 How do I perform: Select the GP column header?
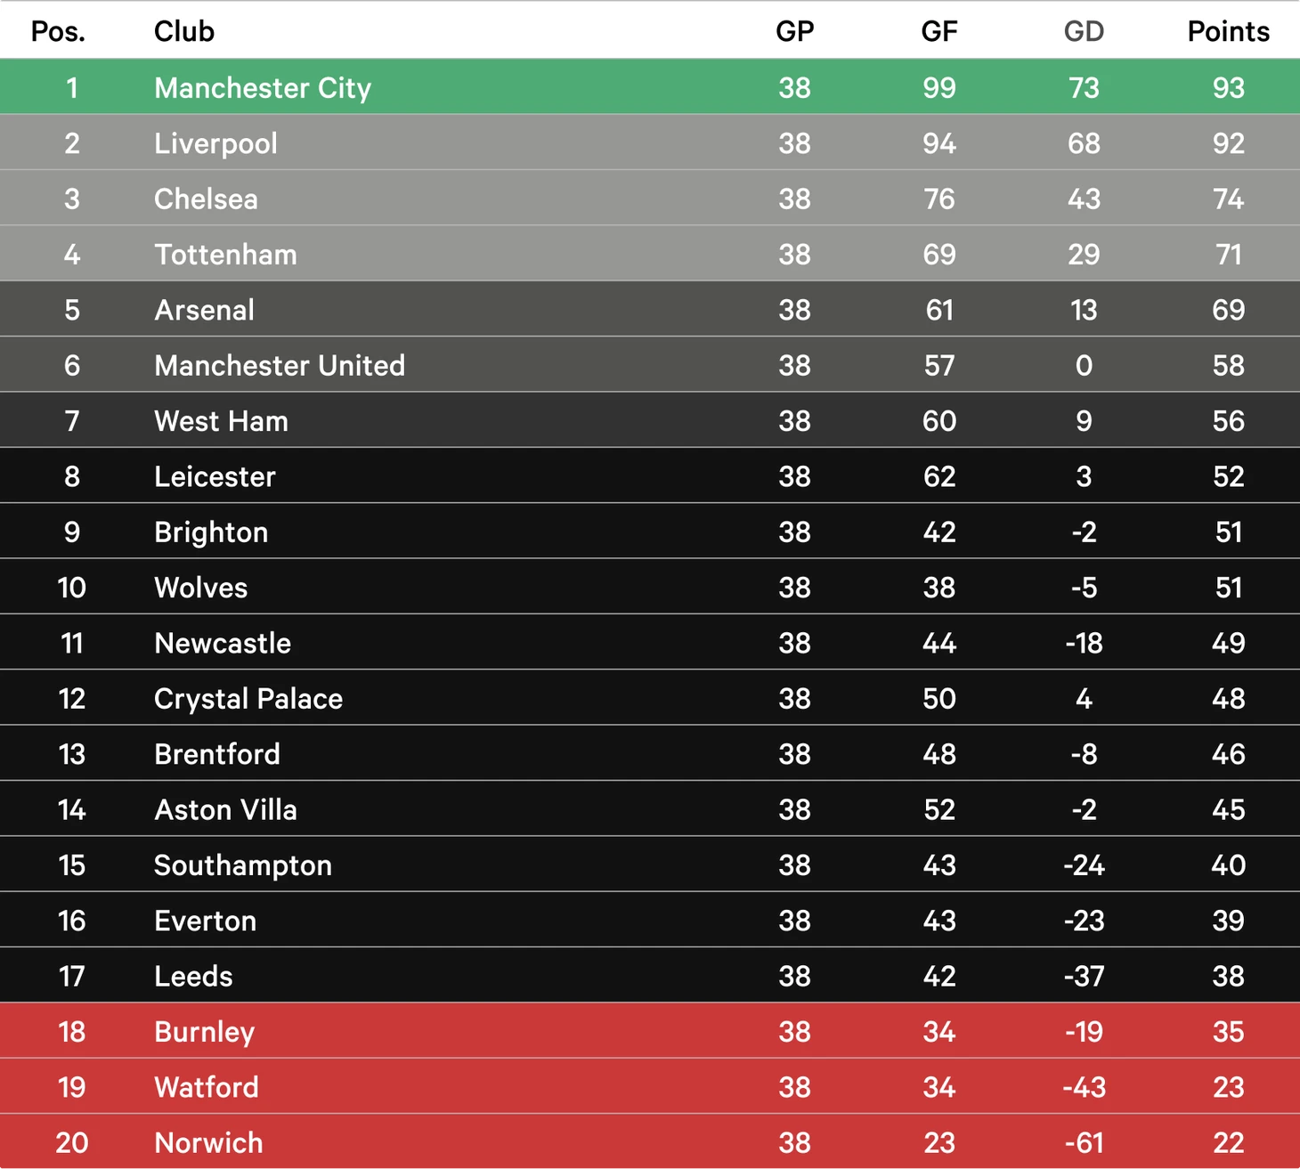click(794, 32)
